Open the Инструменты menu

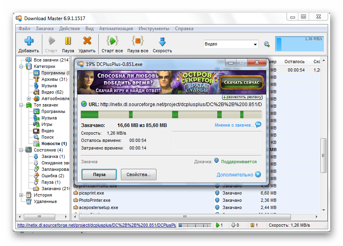tap(154, 29)
